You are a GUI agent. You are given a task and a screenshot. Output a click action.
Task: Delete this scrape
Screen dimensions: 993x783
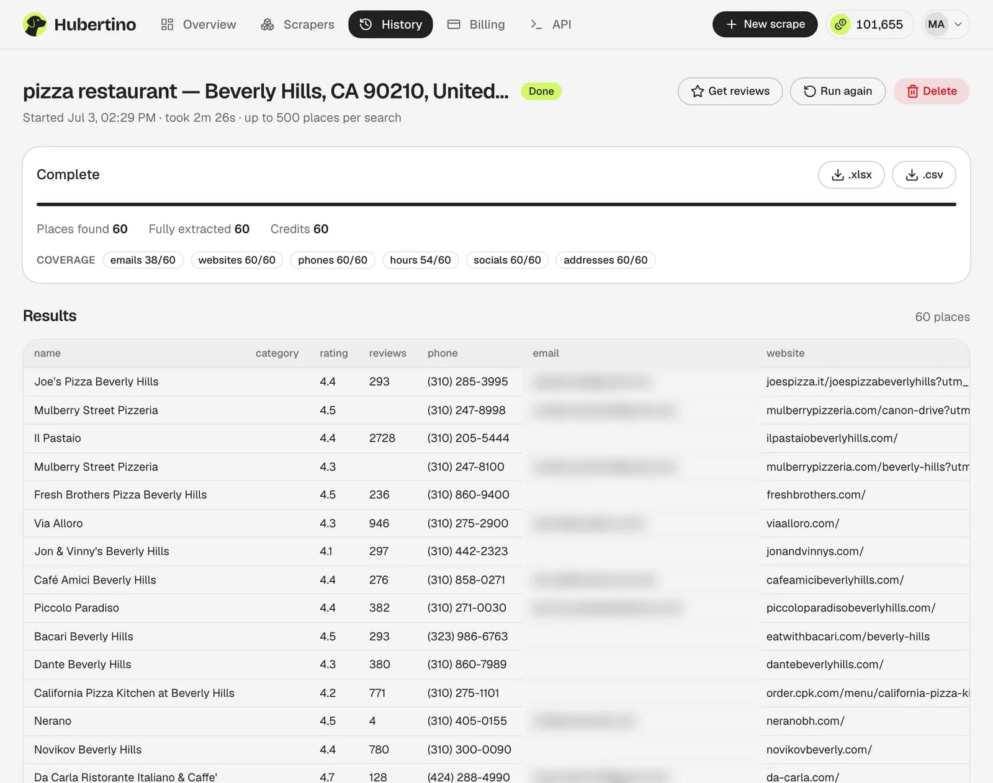coord(932,91)
